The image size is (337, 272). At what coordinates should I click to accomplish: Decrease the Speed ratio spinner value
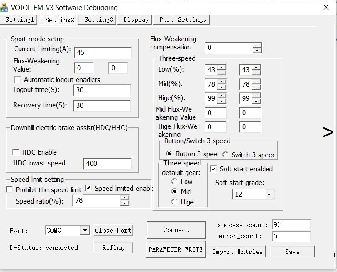tap(124, 203)
